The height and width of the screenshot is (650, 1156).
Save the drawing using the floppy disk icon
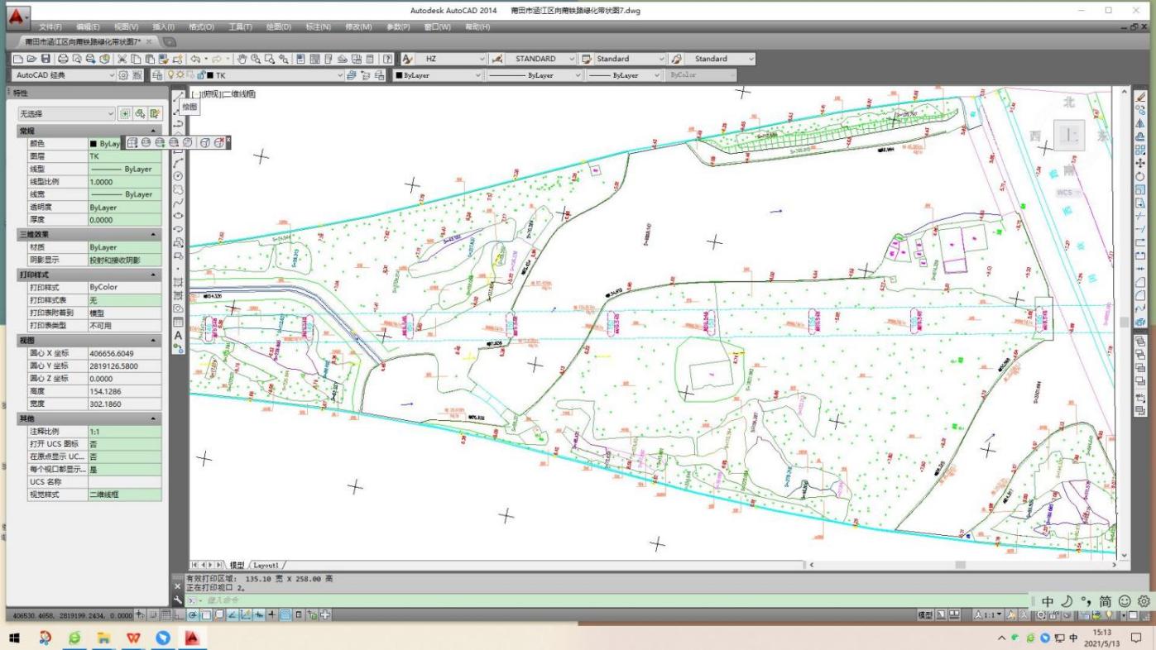(46, 59)
